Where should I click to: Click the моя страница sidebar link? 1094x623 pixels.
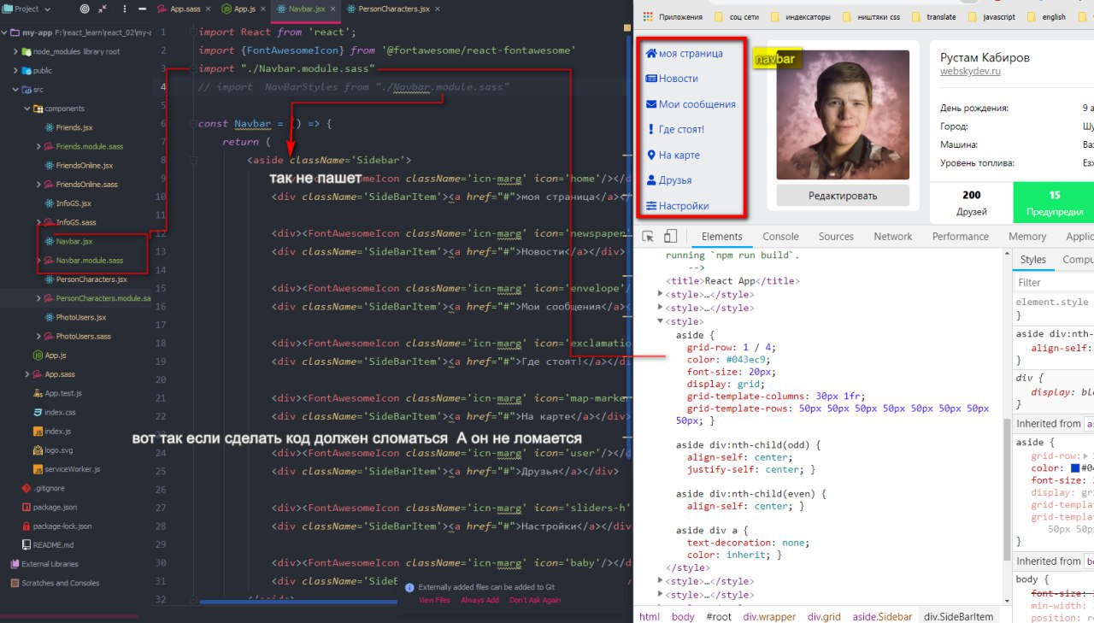pos(691,53)
